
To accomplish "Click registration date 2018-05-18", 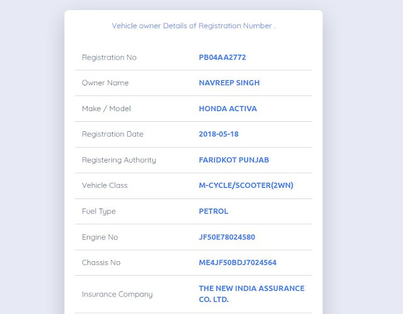I will coord(219,134).
